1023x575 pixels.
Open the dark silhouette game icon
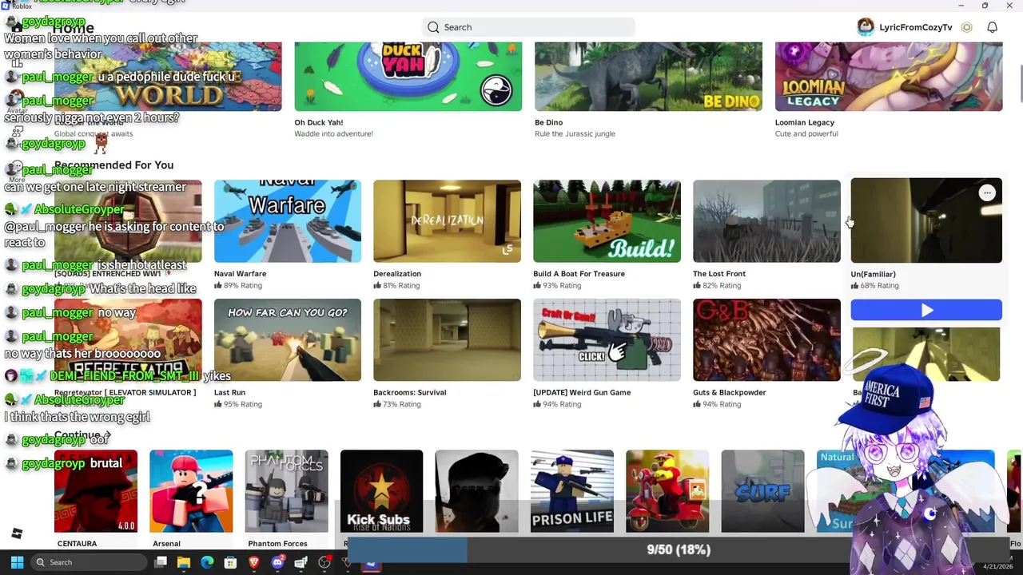point(476,491)
